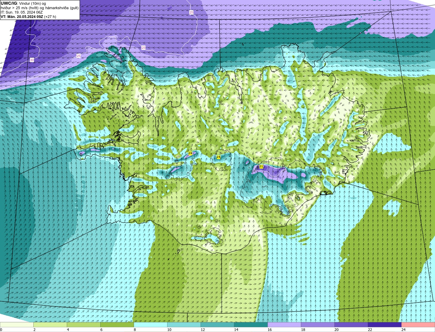
Task: Pick the 20–22 violet legend swatch
Action: coord(351,325)
